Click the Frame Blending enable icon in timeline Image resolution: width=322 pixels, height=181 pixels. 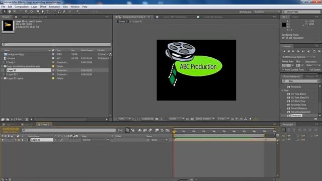click(145, 130)
